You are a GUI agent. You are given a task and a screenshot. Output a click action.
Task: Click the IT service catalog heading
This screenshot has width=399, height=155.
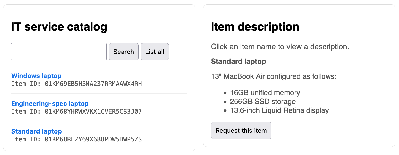click(59, 27)
